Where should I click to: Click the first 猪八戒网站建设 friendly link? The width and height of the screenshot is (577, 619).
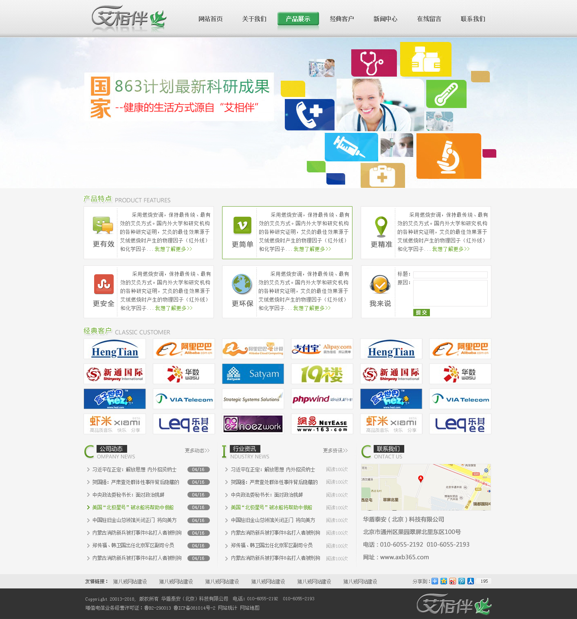click(130, 582)
